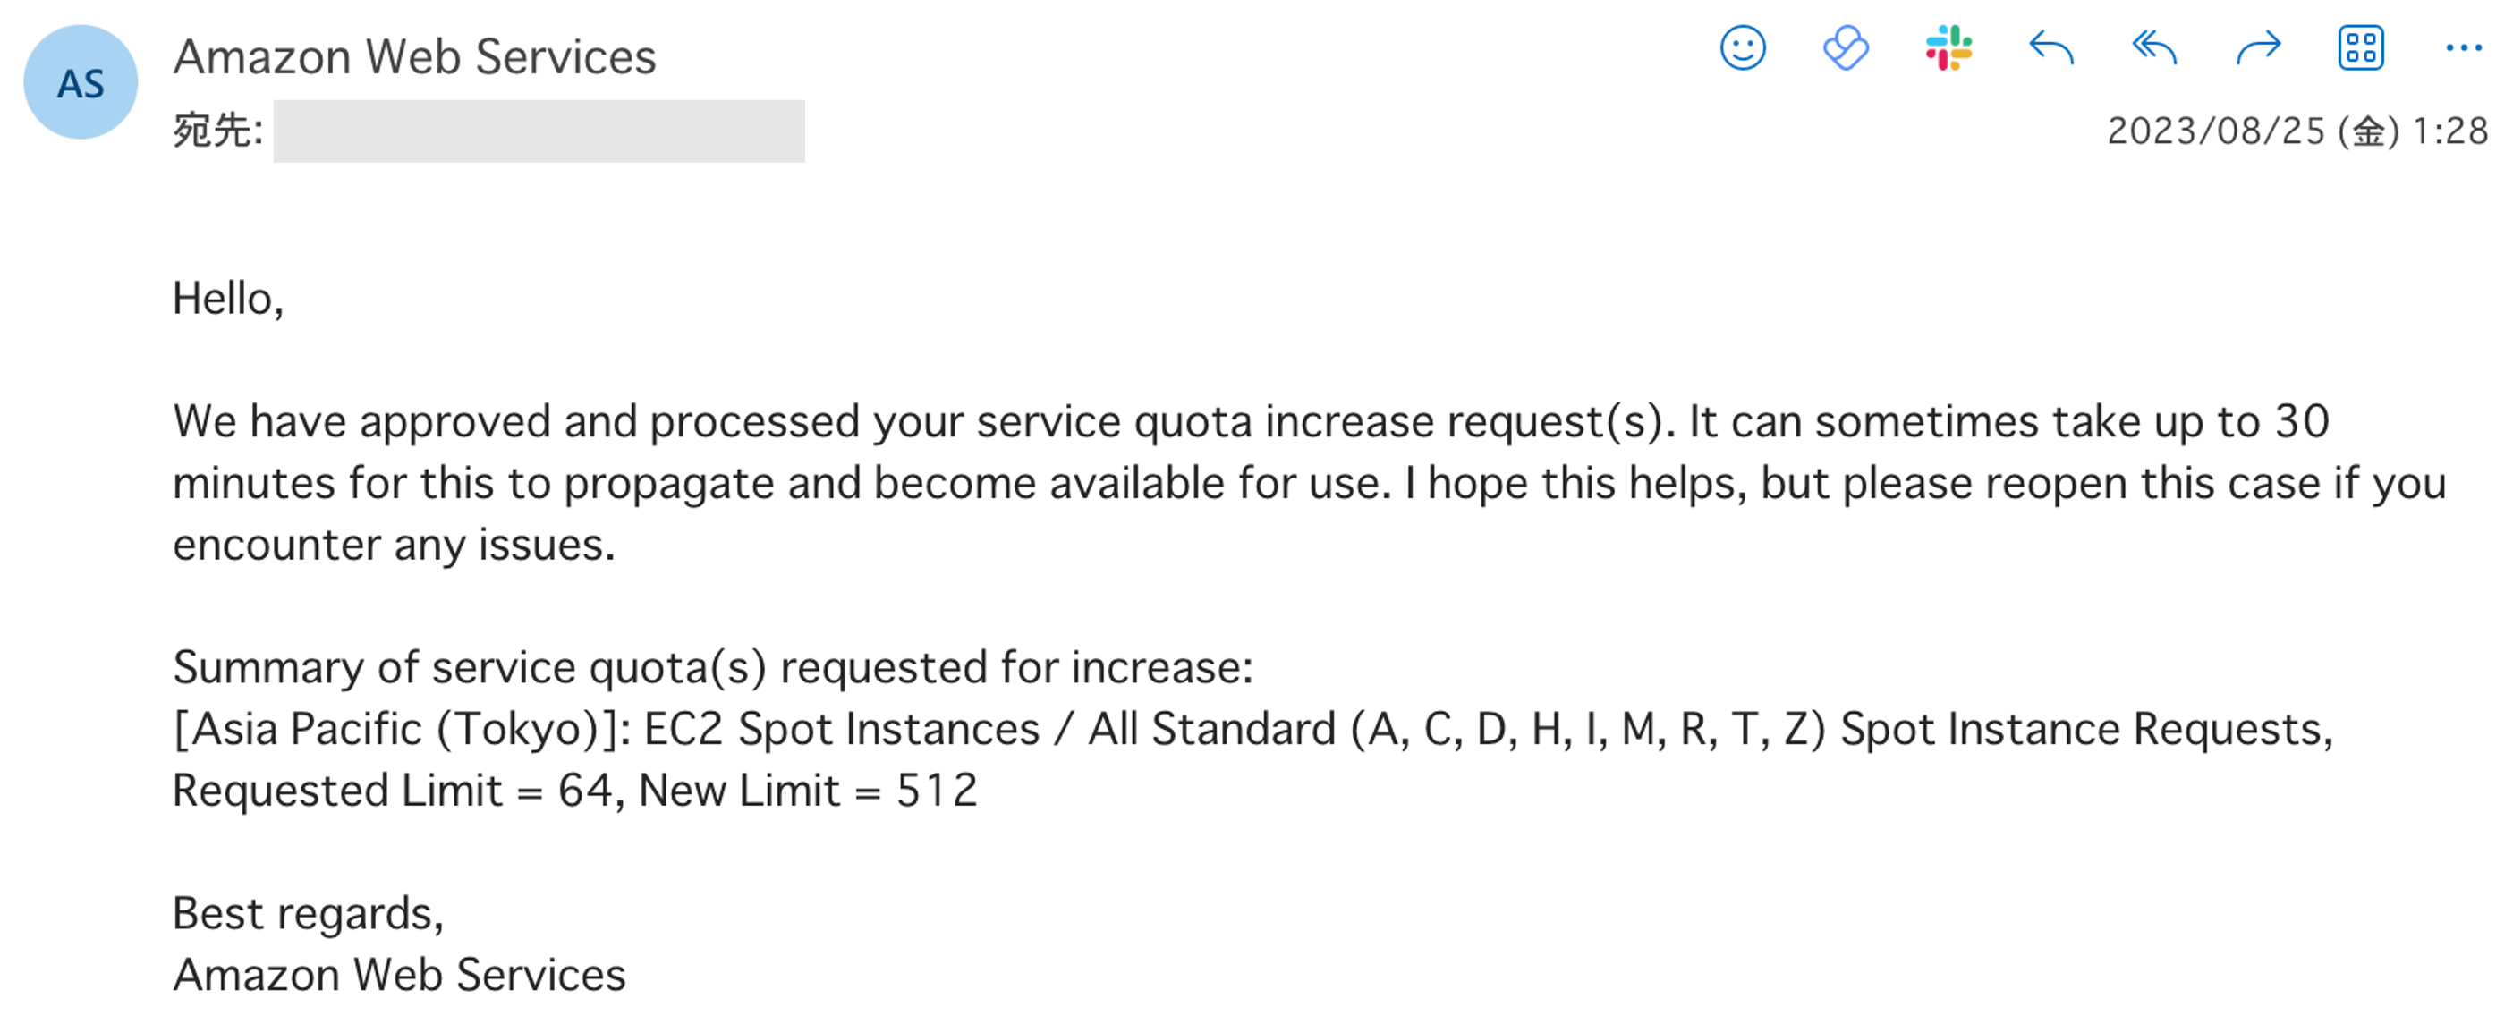Click the Reply All double-arrow icon
The width and height of the screenshot is (2513, 1024).
(2154, 47)
